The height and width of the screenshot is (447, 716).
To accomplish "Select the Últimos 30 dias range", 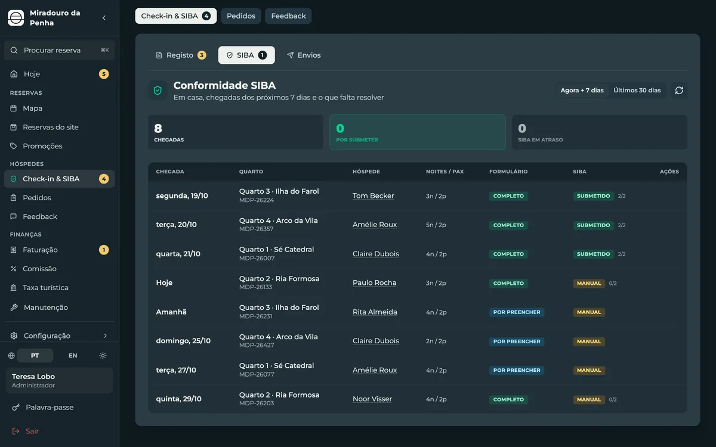I will (x=637, y=91).
